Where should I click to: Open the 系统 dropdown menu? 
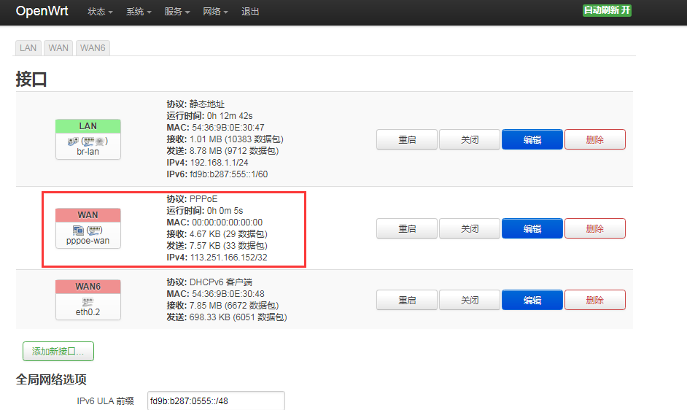click(139, 12)
